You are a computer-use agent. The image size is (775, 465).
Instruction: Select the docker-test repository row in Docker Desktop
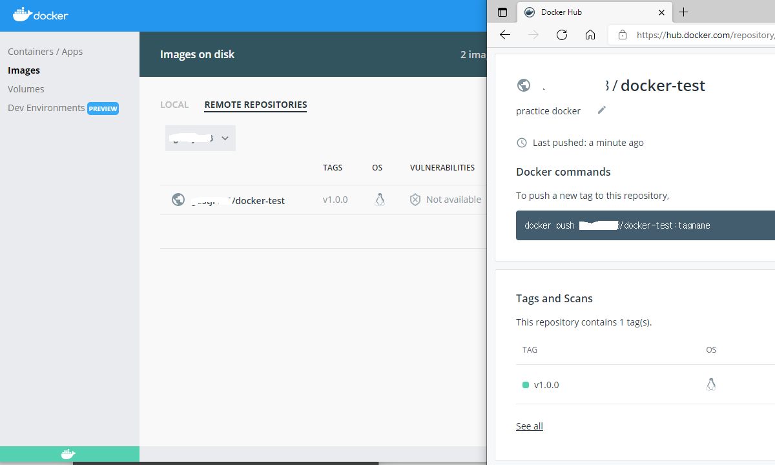coord(323,200)
